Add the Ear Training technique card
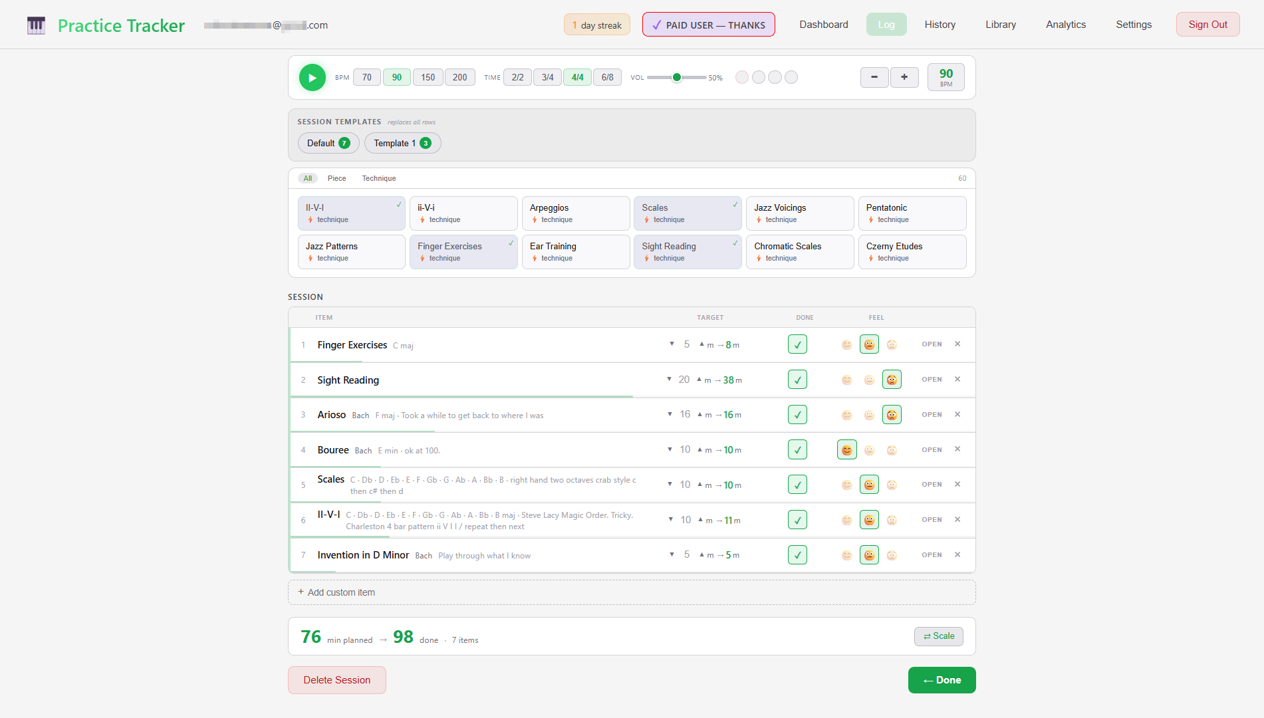Screen dimensions: 1264x718 (575, 252)
